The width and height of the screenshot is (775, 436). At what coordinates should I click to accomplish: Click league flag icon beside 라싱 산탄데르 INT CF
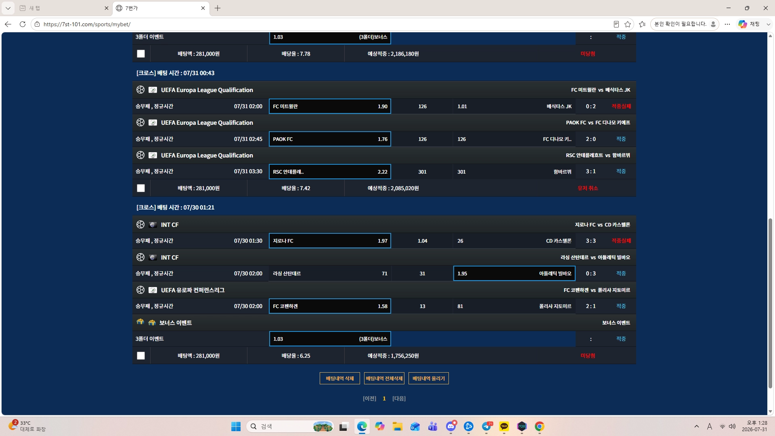tap(153, 257)
